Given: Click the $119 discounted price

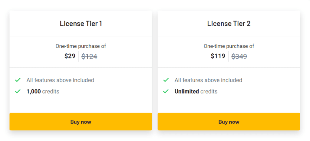Looking at the screenshot, I should click(x=218, y=56).
